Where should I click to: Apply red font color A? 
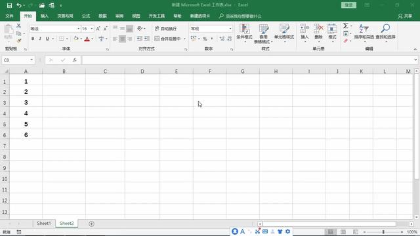87,39
